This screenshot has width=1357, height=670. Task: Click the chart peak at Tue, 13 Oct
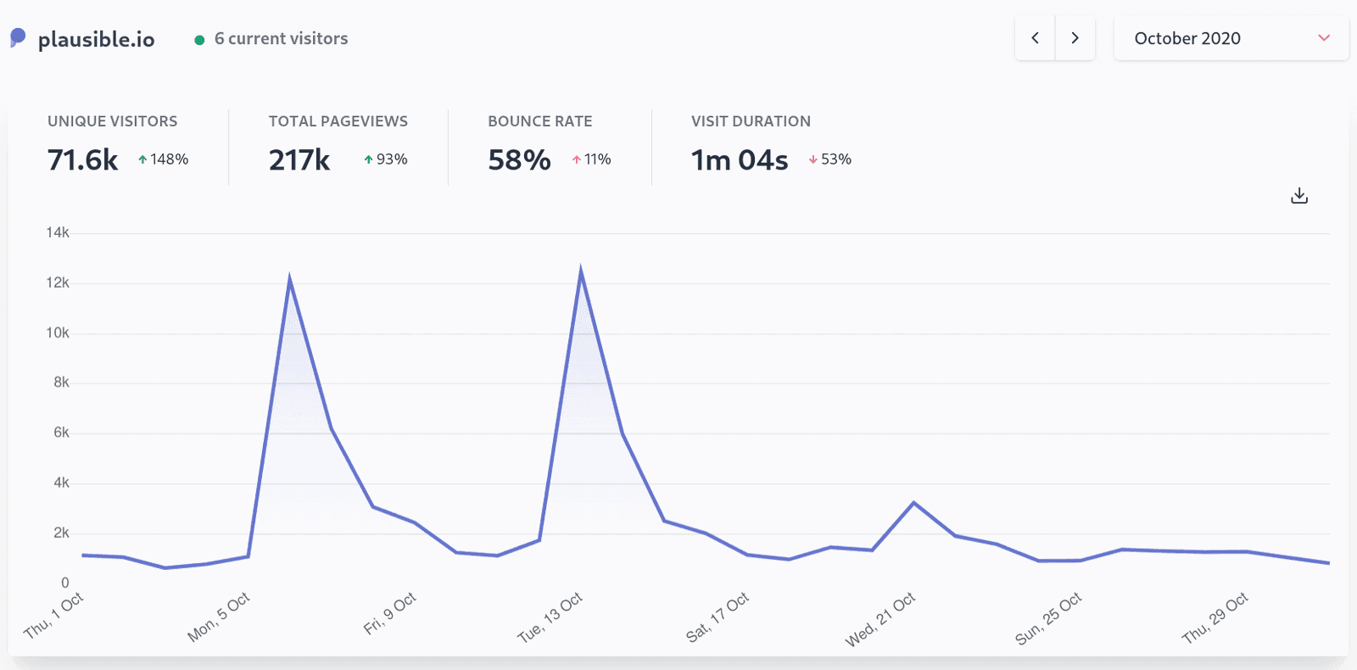coord(581,271)
